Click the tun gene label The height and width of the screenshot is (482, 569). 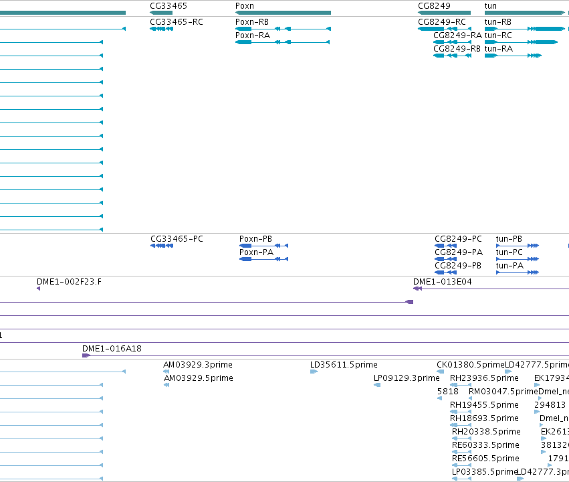coord(491,6)
